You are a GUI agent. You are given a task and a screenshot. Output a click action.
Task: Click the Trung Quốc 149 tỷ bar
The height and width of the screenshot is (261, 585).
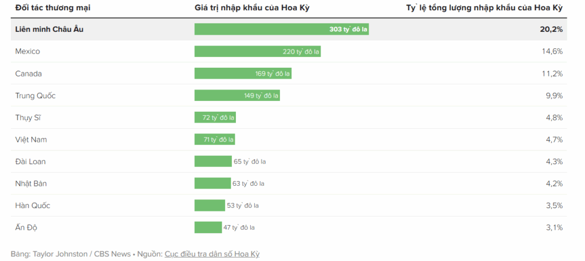(x=237, y=95)
